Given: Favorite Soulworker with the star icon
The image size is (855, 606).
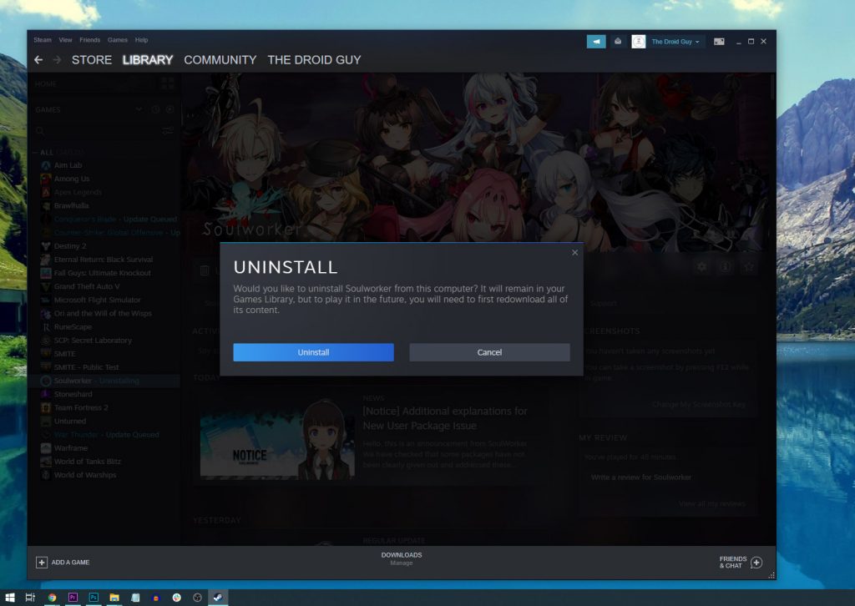Looking at the screenshot, I should tap(749, 266).
